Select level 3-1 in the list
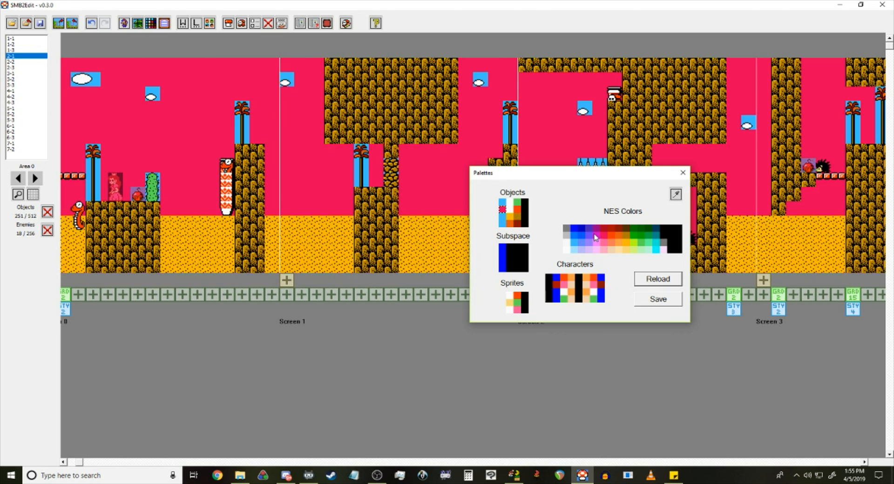Image resolution: width=894 pixels, height=484 pixels. point(27,74)
